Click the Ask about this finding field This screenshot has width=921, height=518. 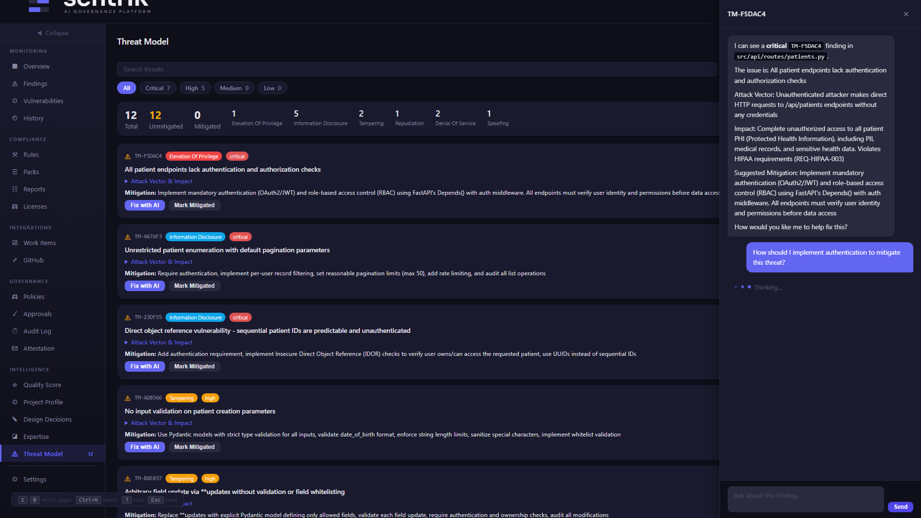805,499
